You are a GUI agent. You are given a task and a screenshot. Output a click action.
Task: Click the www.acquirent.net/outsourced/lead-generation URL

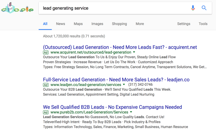[91, 52]
